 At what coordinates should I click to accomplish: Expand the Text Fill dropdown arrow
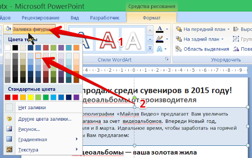tap(167, 29)
